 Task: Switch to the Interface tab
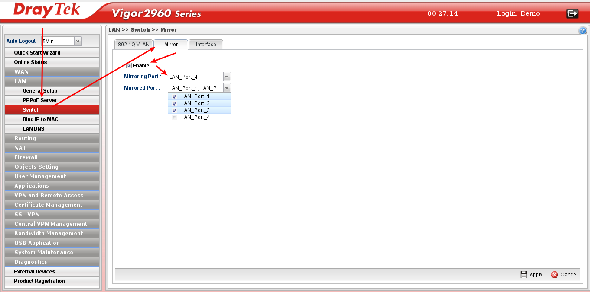tap(206, 45)
